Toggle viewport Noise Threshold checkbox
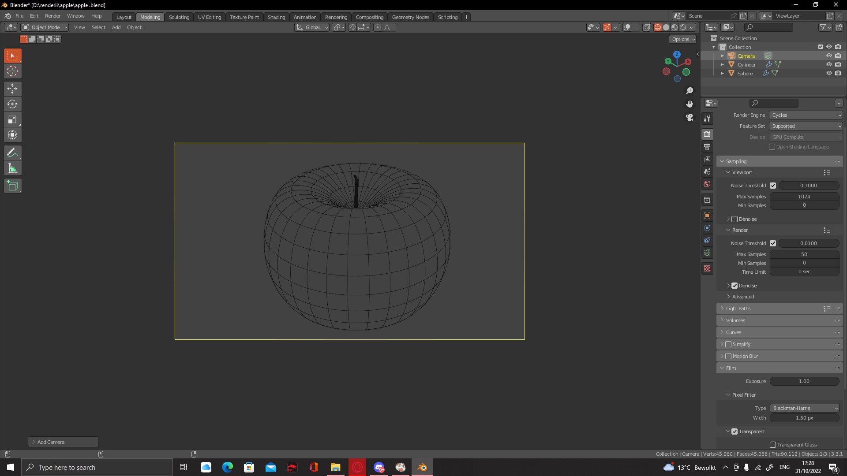The height and width of the screenshot is (476, 847). [x=773, y=186]
